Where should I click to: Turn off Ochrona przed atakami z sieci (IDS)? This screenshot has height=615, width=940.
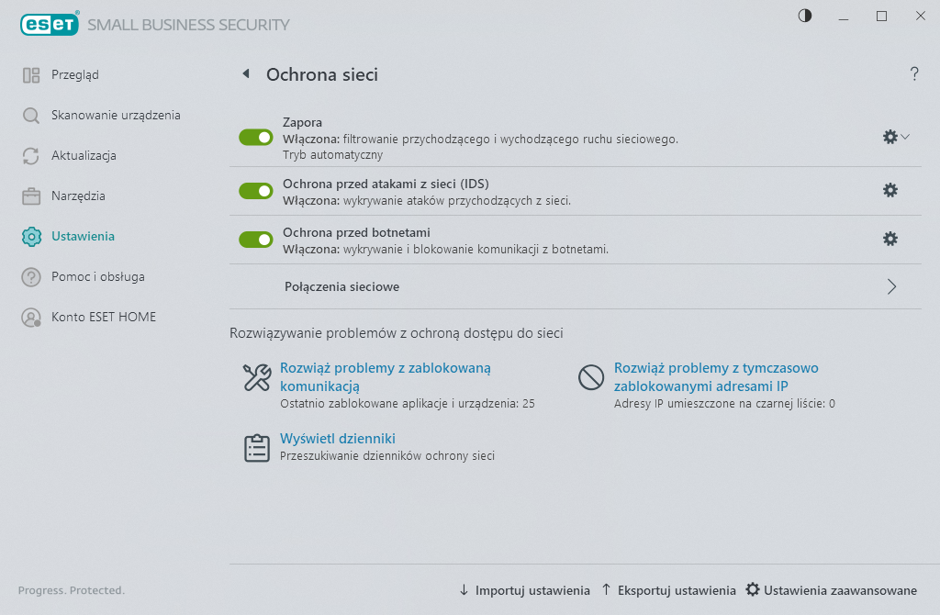(256, 191)
